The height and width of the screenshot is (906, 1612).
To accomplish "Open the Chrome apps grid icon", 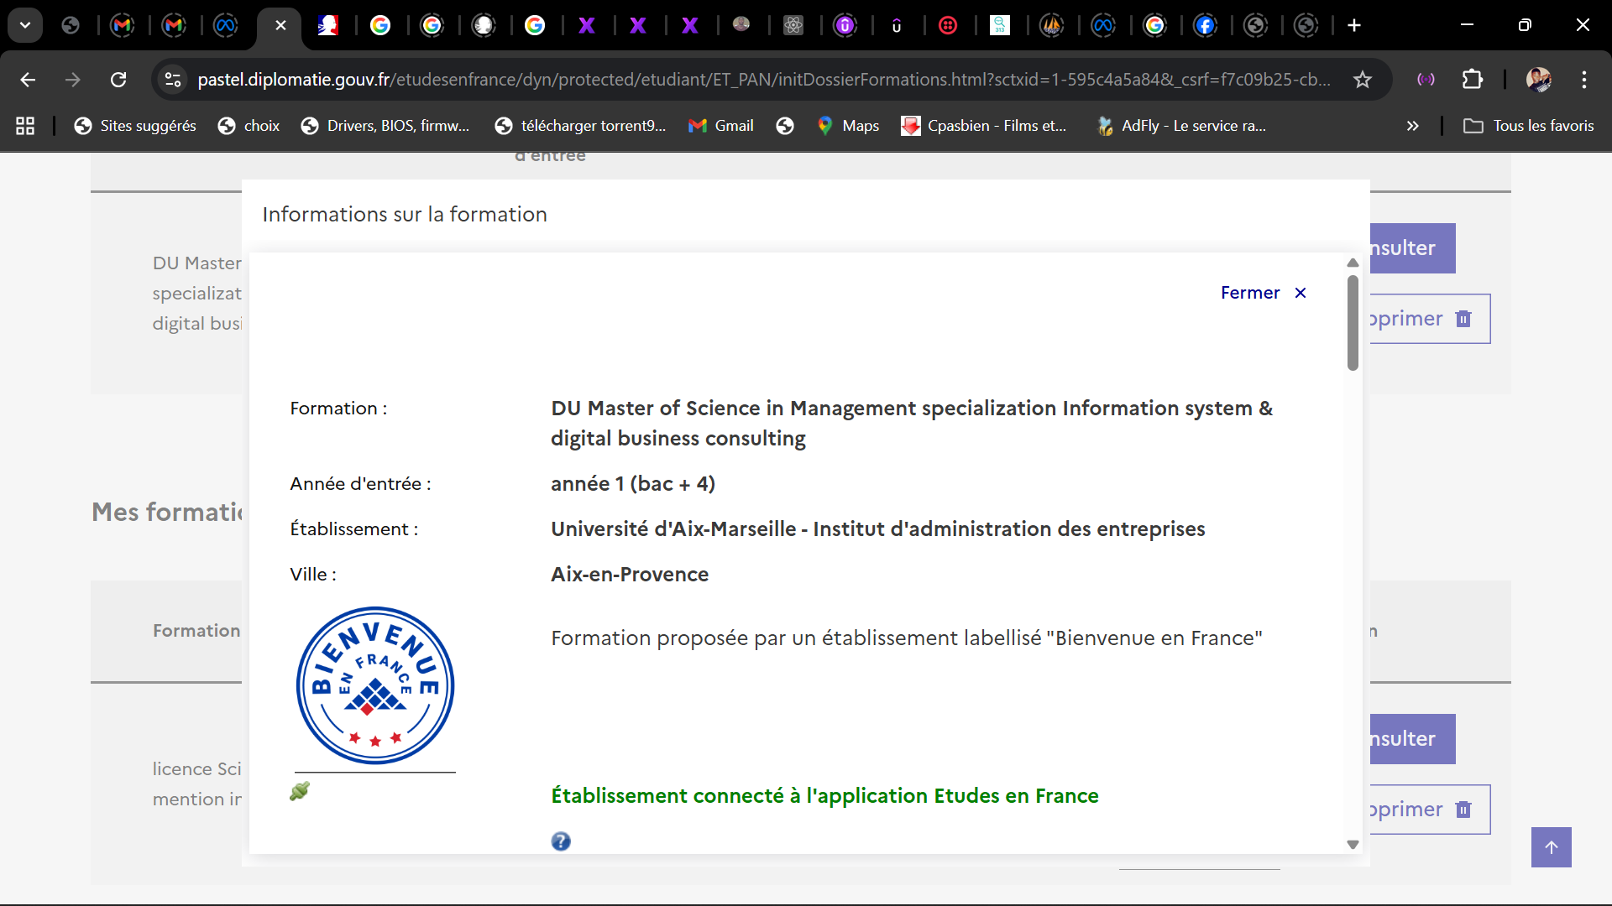I will [25, 126].
